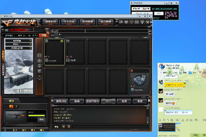The height and width of the screenshot is (137, 206).
Task: Click the orange gear icon beside chat input
Action: coord(69,126)
